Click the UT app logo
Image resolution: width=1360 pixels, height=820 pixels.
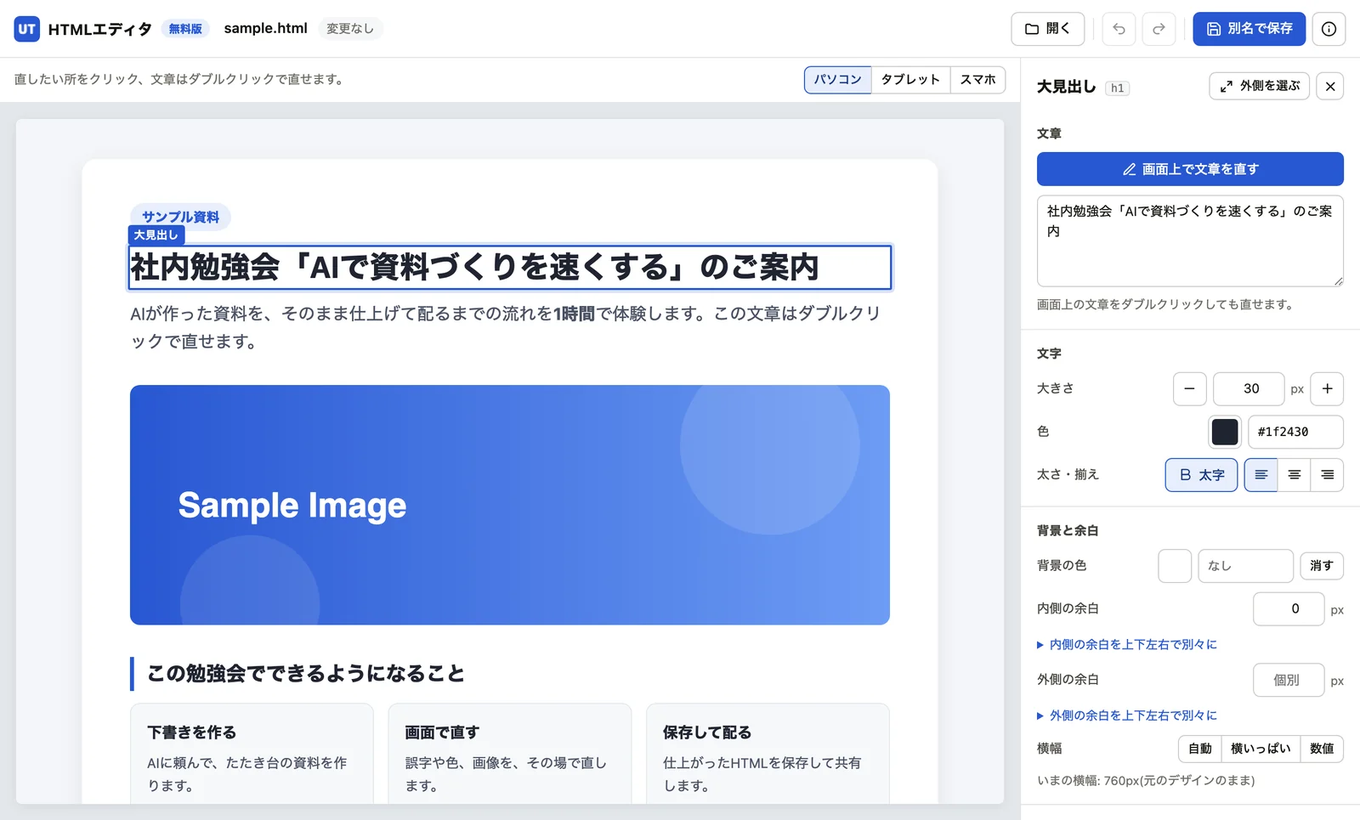coord(27,29)
